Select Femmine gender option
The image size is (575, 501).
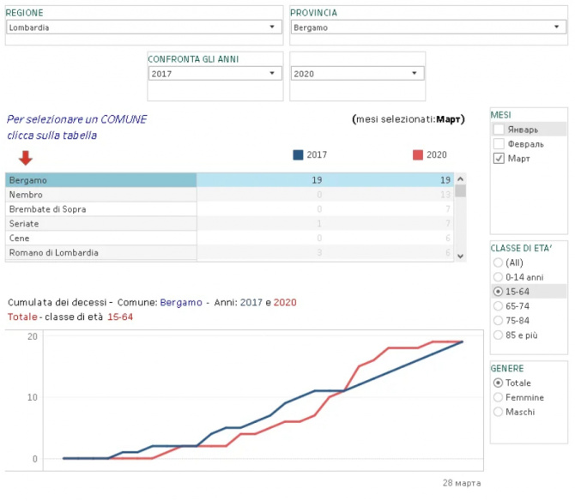pos(499,397)
